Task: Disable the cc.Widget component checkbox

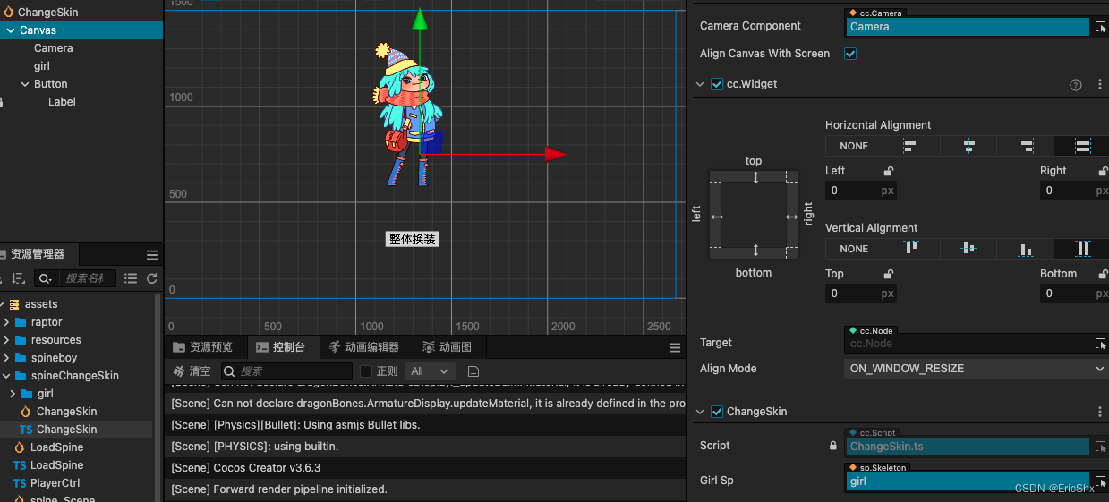Action: point(716,84)
